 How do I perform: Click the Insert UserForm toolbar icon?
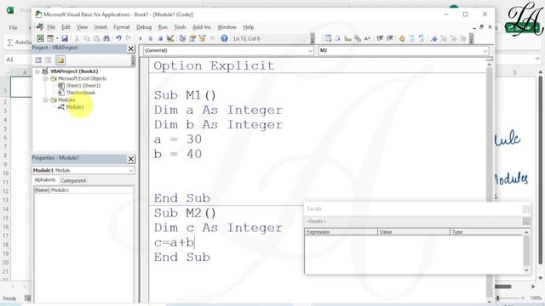(x=50, y=38)
